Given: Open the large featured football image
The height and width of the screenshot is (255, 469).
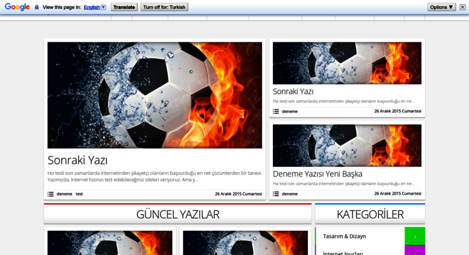Looking at the screenshot, I should click(x=155, y=95).
